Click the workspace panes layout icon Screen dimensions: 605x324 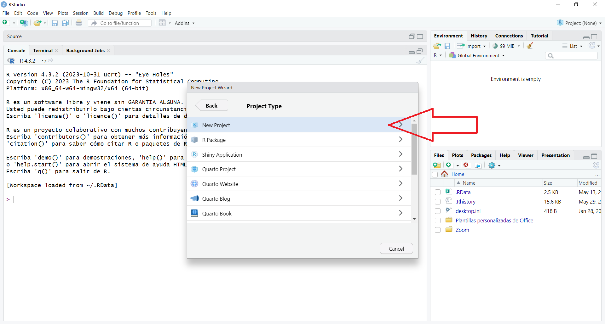click(x=162, y=23)
